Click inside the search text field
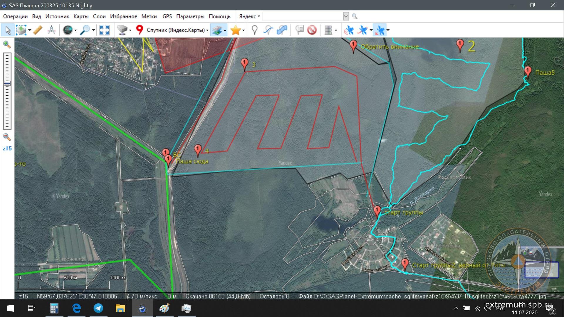The image size is (564, 317). 303,16
